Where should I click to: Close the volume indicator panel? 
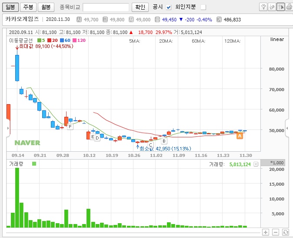(x=256, y=164)
